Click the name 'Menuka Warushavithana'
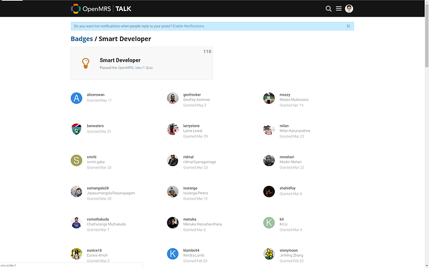The image size is (429, 268). 203,224
